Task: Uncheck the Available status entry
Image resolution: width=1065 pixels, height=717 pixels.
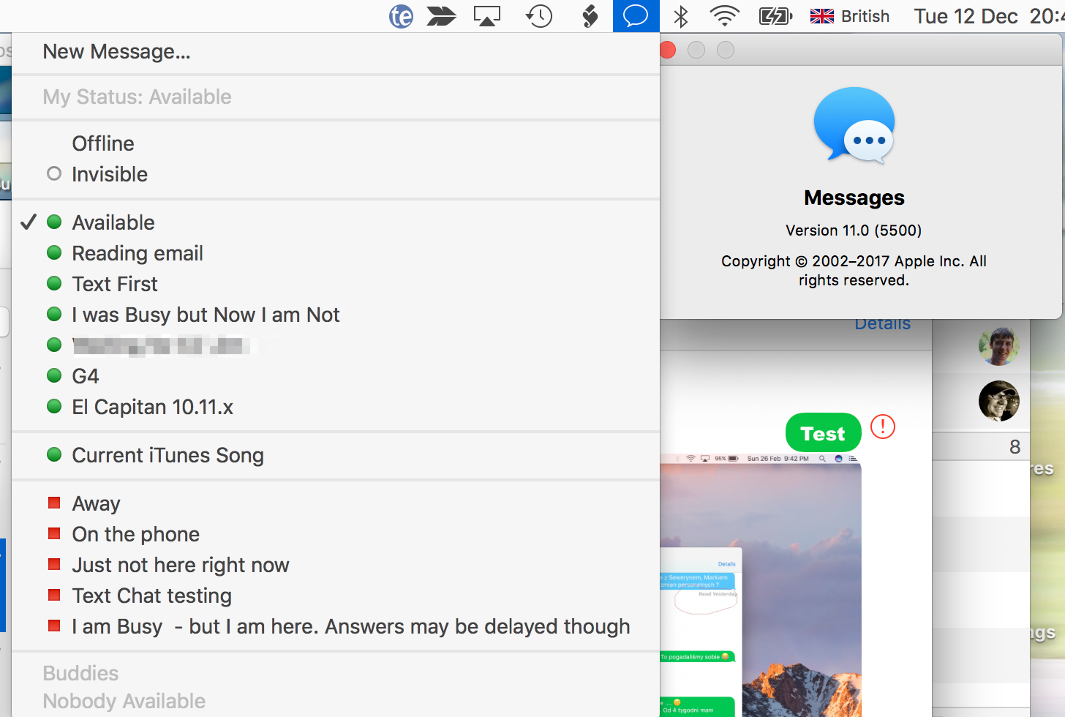Action: pos(113,222)
